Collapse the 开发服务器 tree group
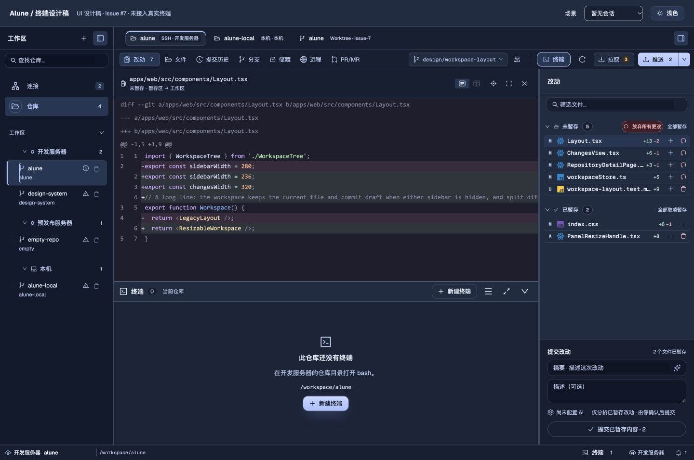Screen dimensions: 694x460 pos(25,152)
